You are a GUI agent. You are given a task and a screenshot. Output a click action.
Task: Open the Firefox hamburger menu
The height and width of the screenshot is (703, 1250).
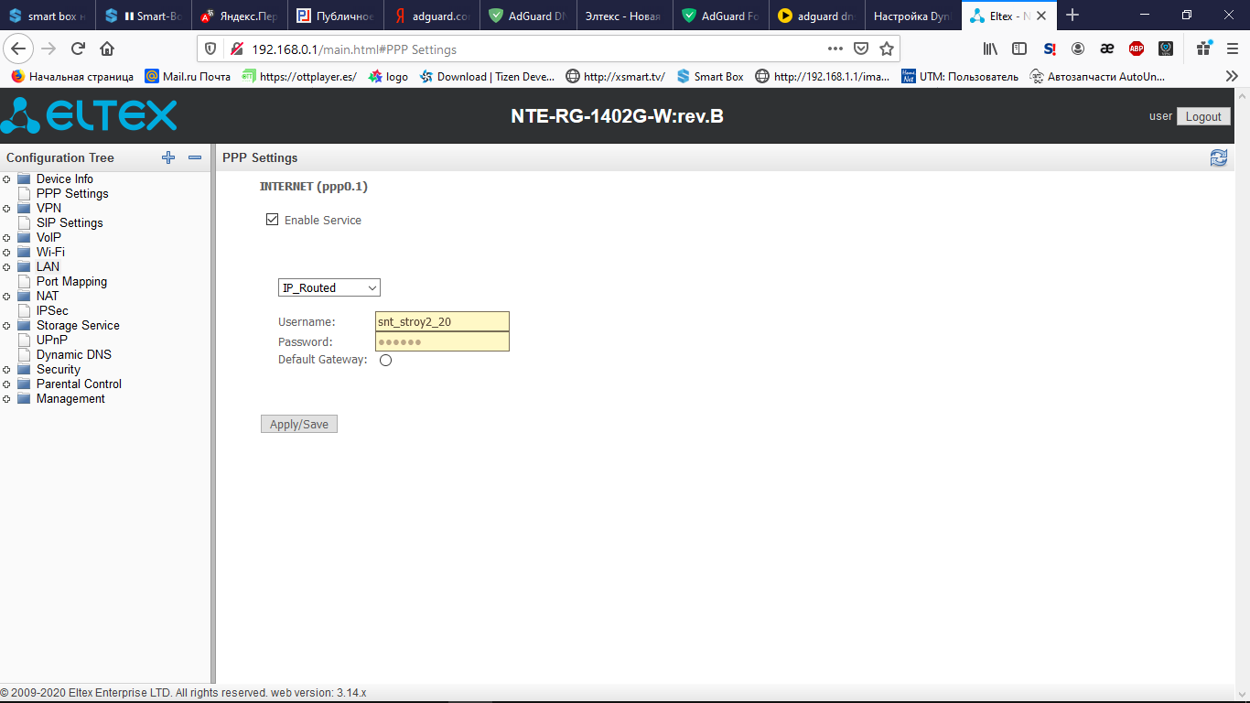pyautogui.click(x=1233, y=49)
